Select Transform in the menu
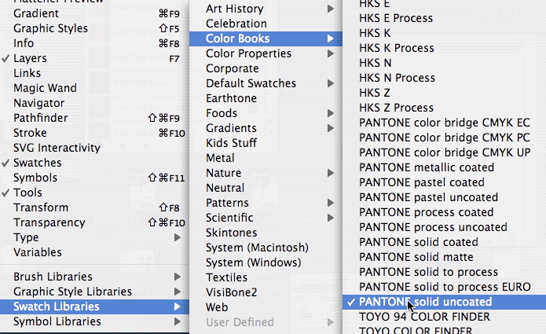 [94, 207]
